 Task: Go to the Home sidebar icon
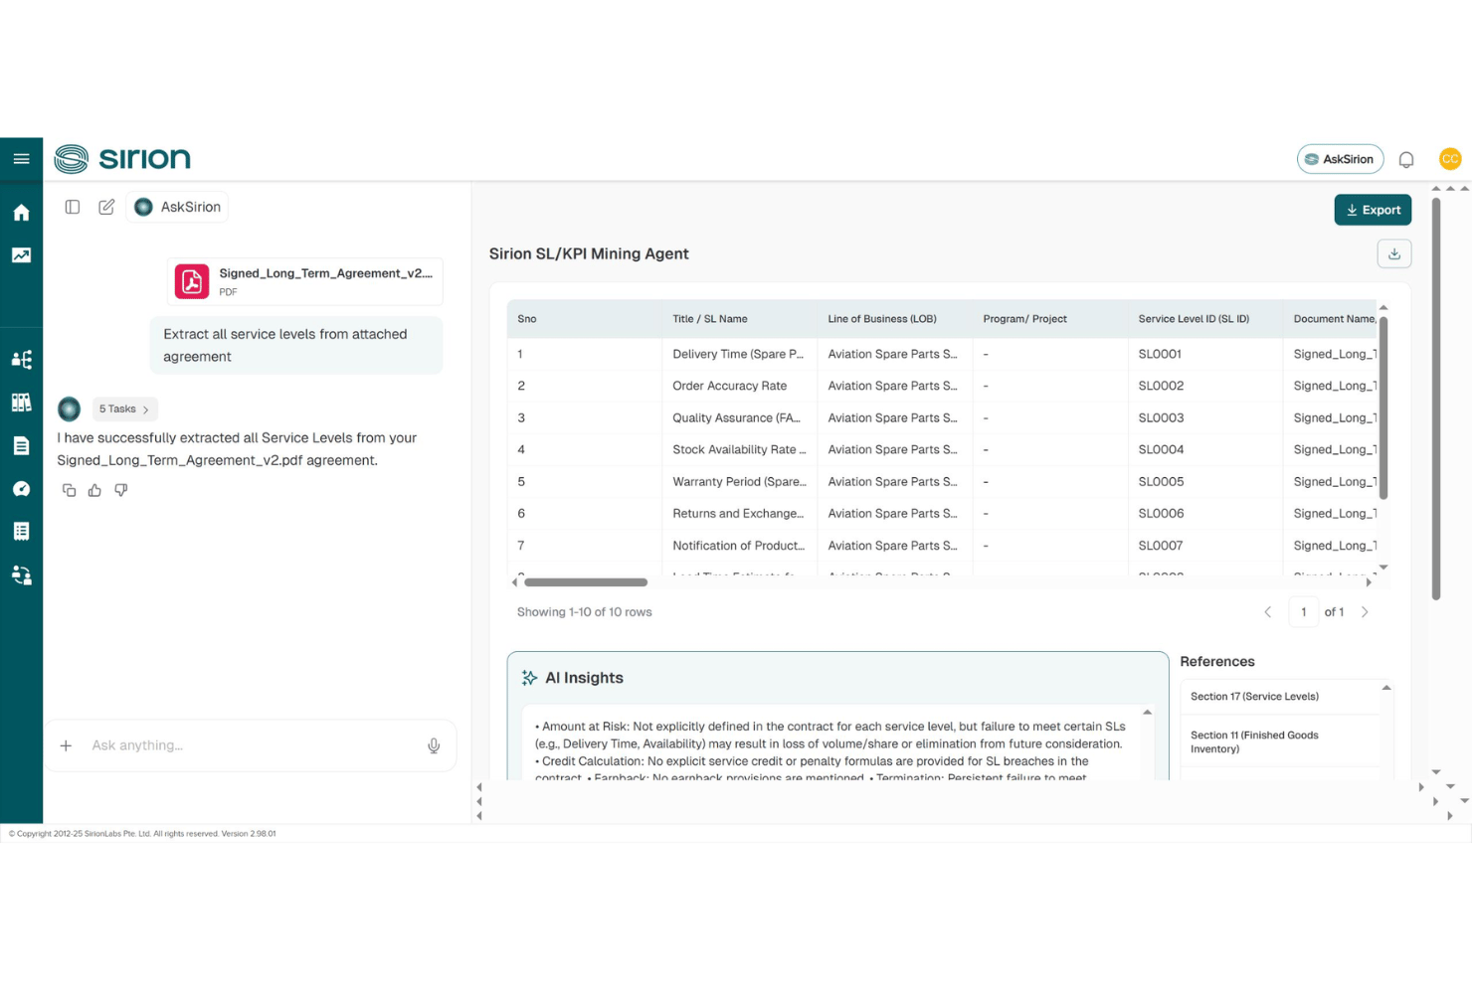tap(21, 213)
